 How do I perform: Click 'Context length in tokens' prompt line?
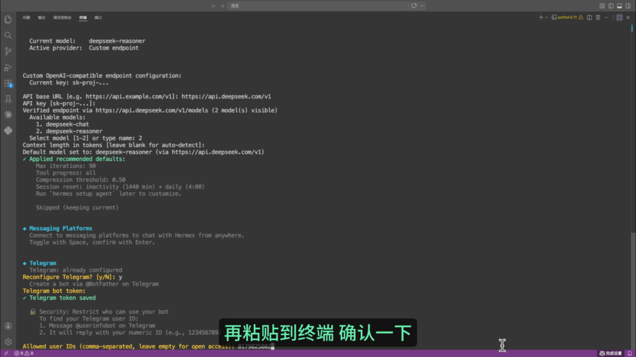click(114, 145)
